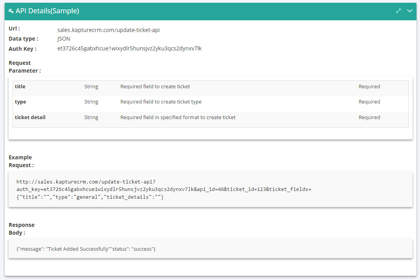This screenshot has width=420, height=280.
Task: Collapse the API Details panel with the chevron
Action: 409,11
